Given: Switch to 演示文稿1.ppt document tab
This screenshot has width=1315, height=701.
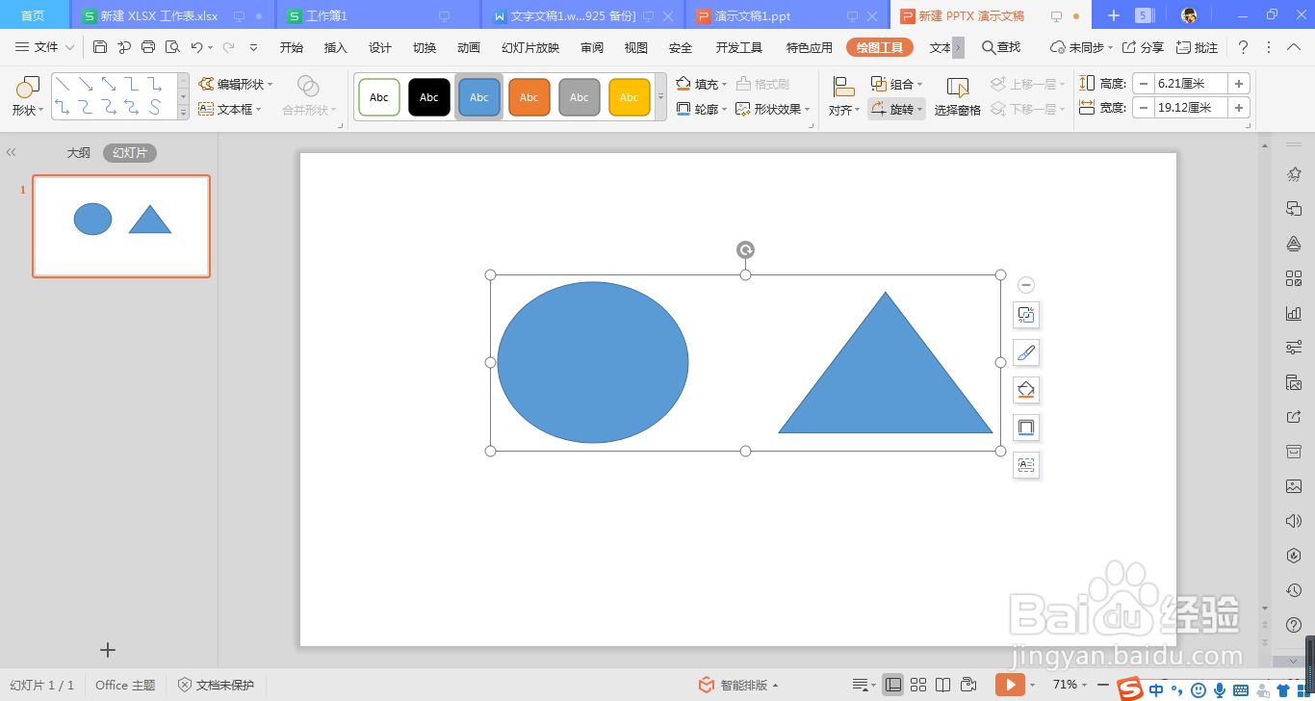Looking at the screenshot, I should point(753,16).
